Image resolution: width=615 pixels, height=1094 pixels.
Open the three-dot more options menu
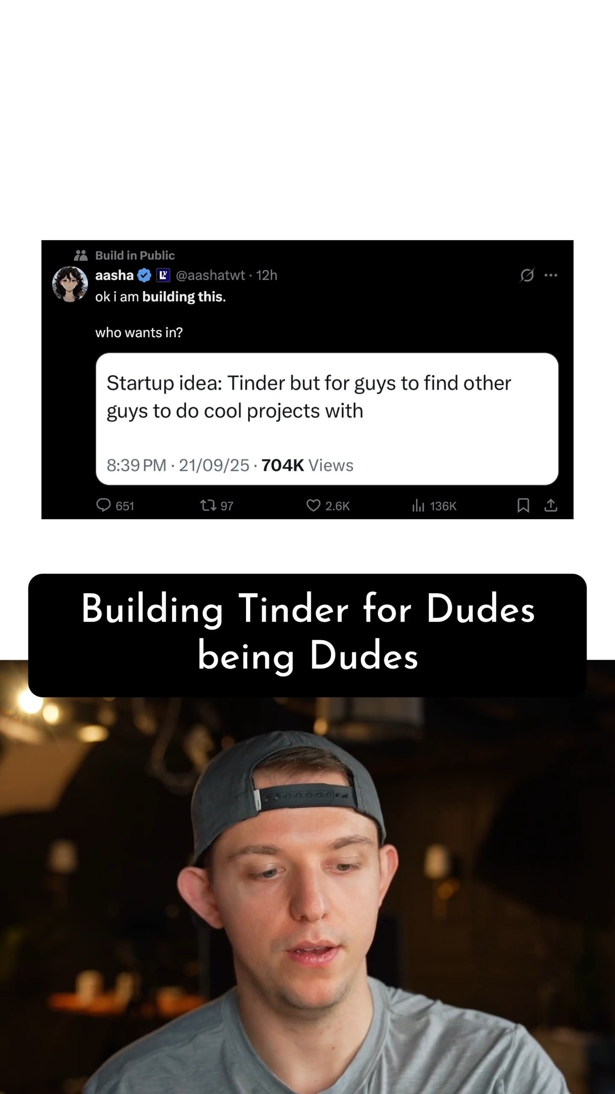point(551,275)
